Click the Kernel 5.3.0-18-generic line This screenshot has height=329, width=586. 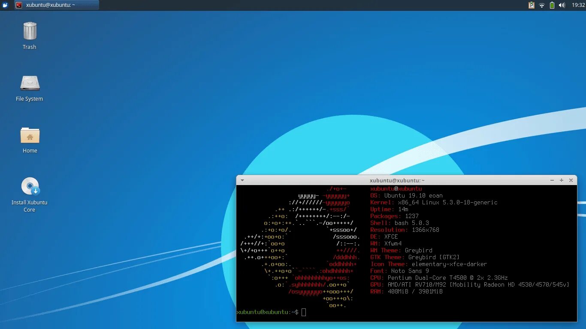click(434, 202)
